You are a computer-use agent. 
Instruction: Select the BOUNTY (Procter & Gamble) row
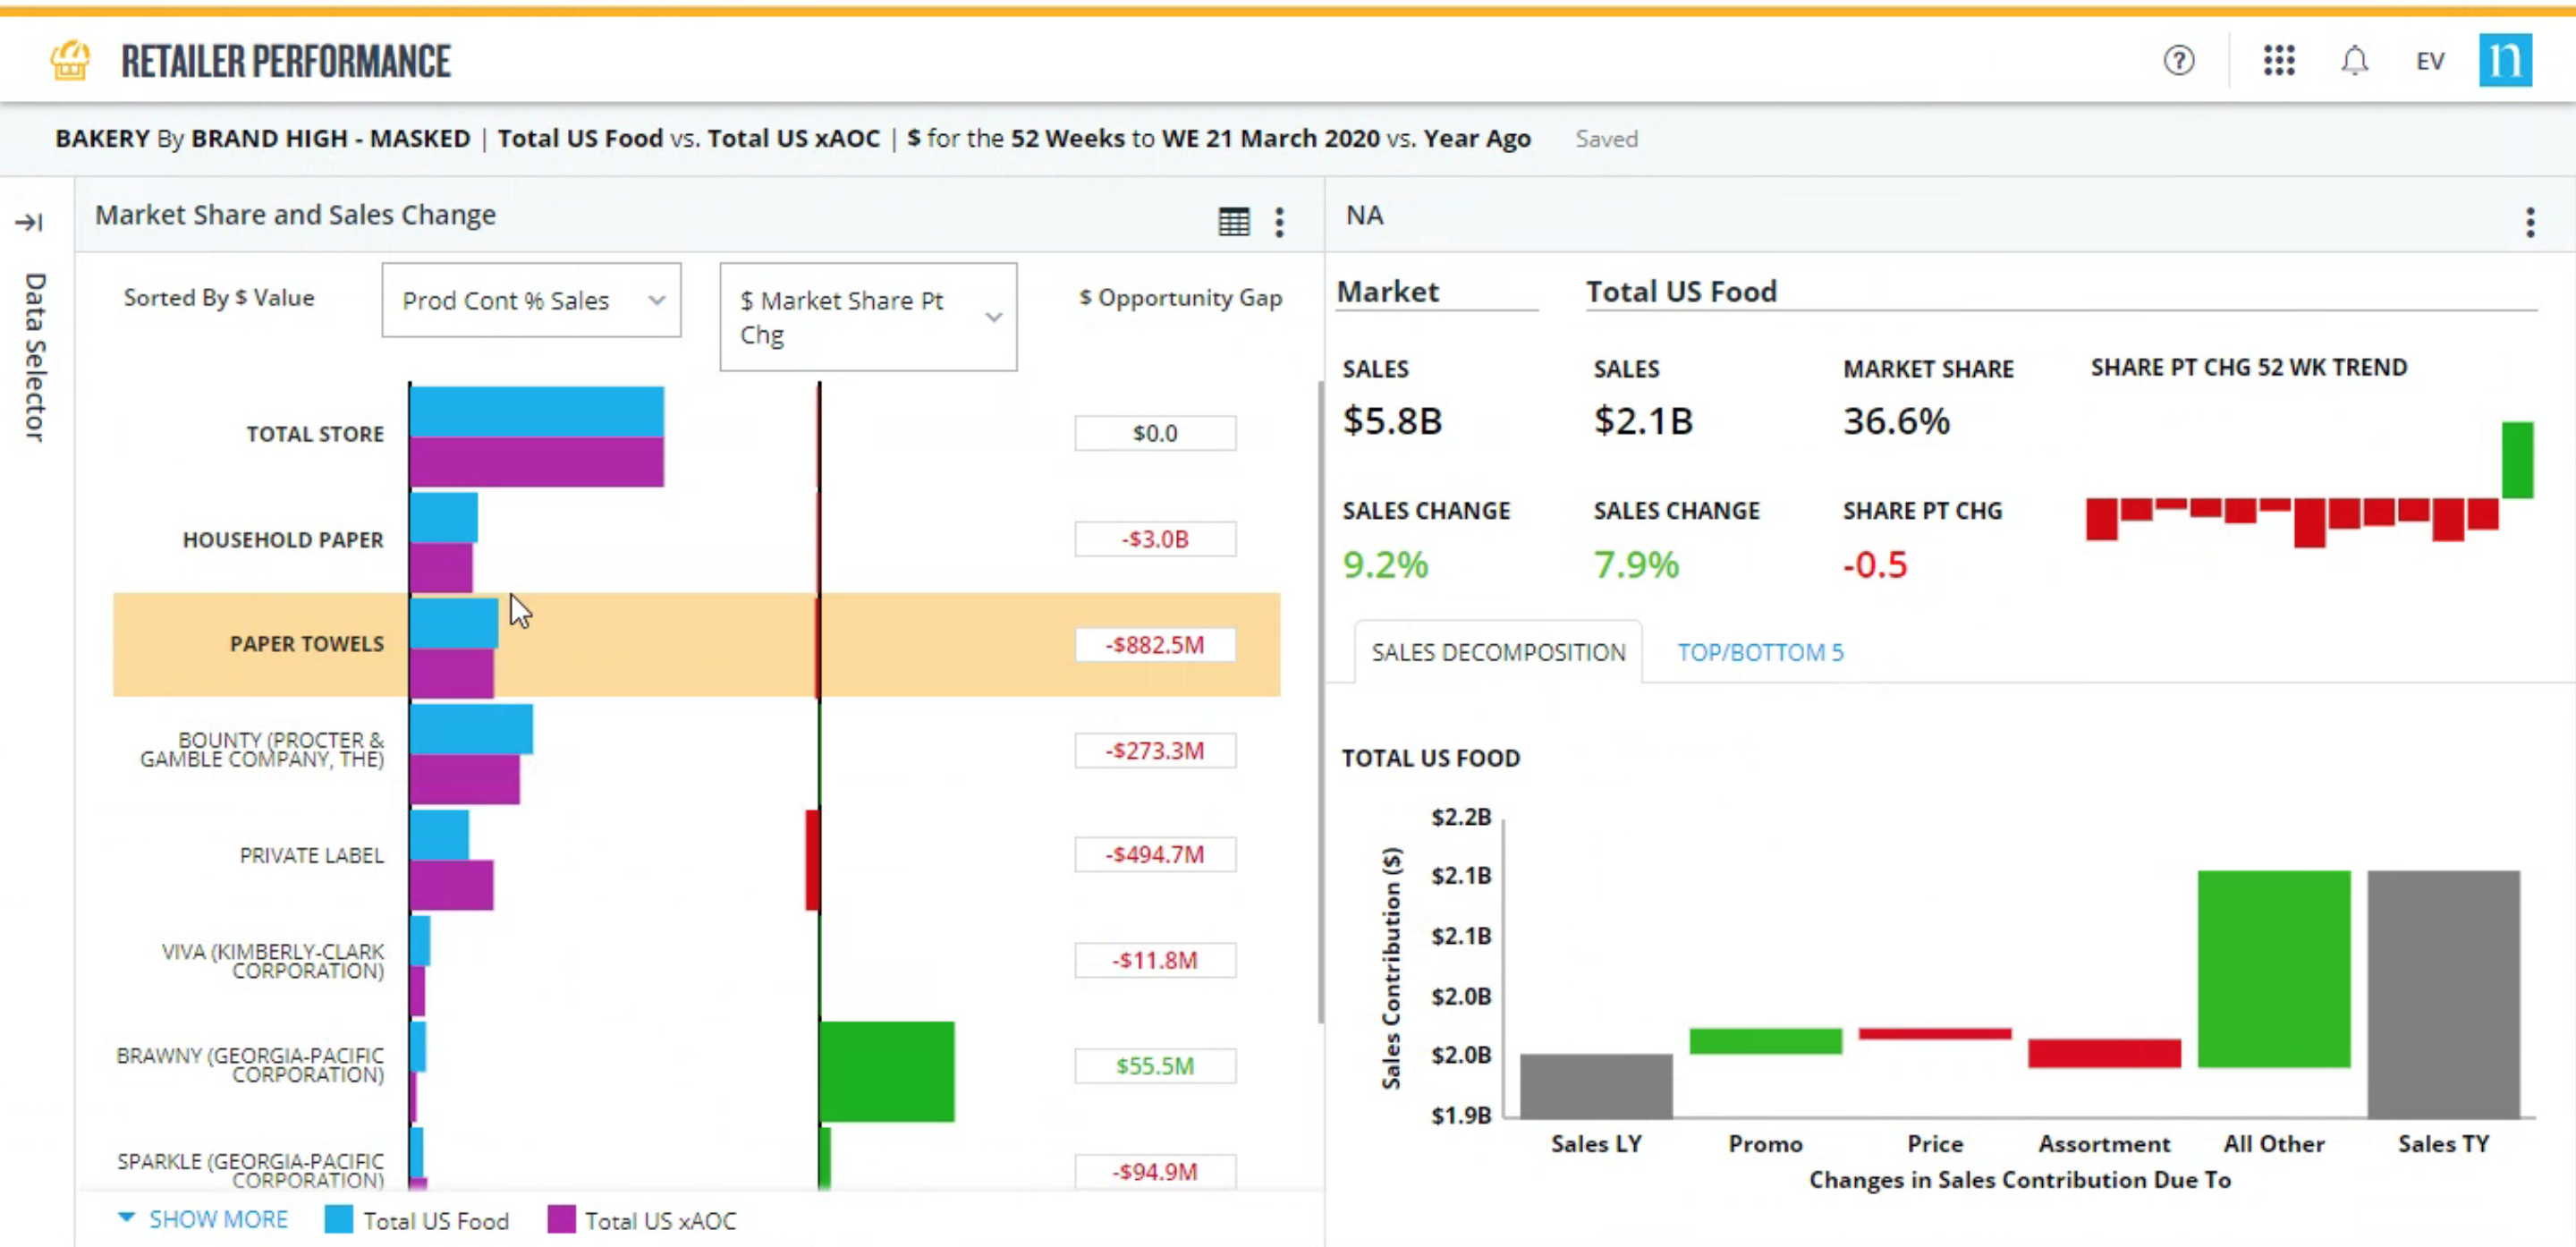click(x=261, y=750)
